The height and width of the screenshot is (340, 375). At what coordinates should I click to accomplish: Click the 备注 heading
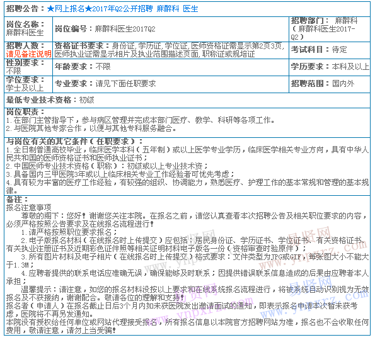point(17,200)
